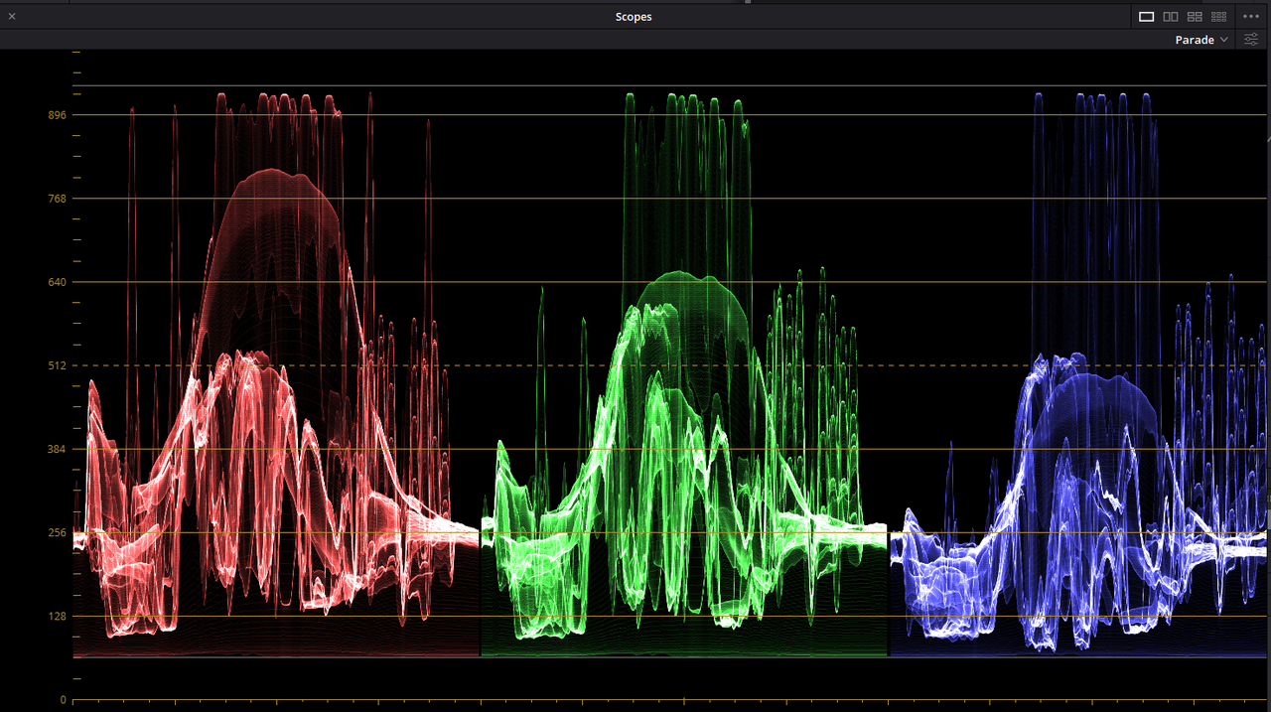The height and width of the screenshot is (712, 1271).
Task: Open the Scopes three-dot options menu
Action: (x=1251, y=17)
